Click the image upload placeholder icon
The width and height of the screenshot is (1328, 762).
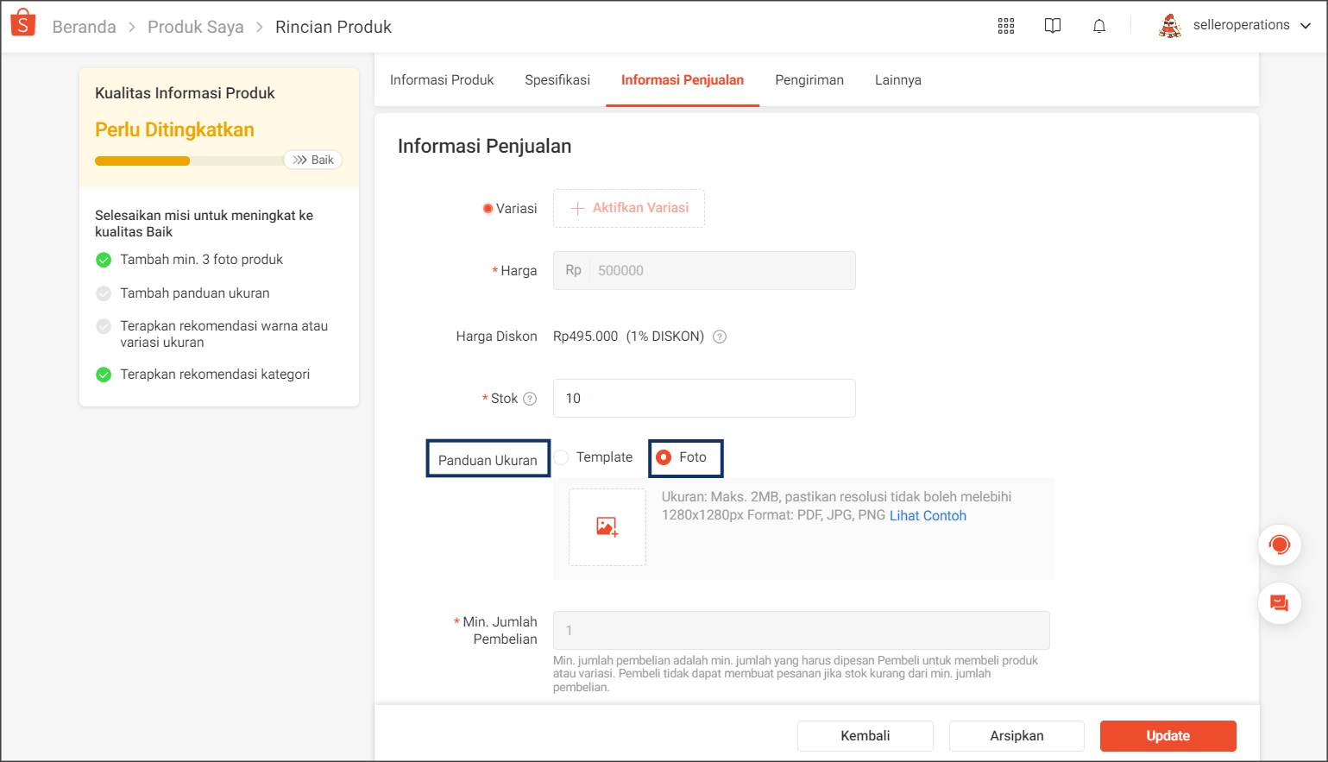607,527
